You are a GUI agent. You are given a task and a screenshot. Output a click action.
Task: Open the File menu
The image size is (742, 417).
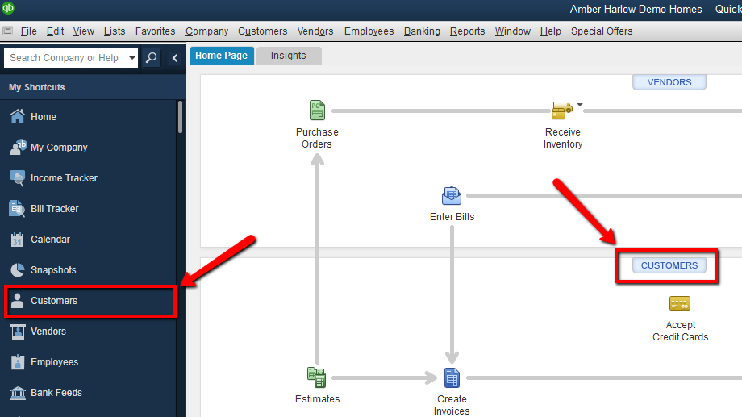[28, 31]
